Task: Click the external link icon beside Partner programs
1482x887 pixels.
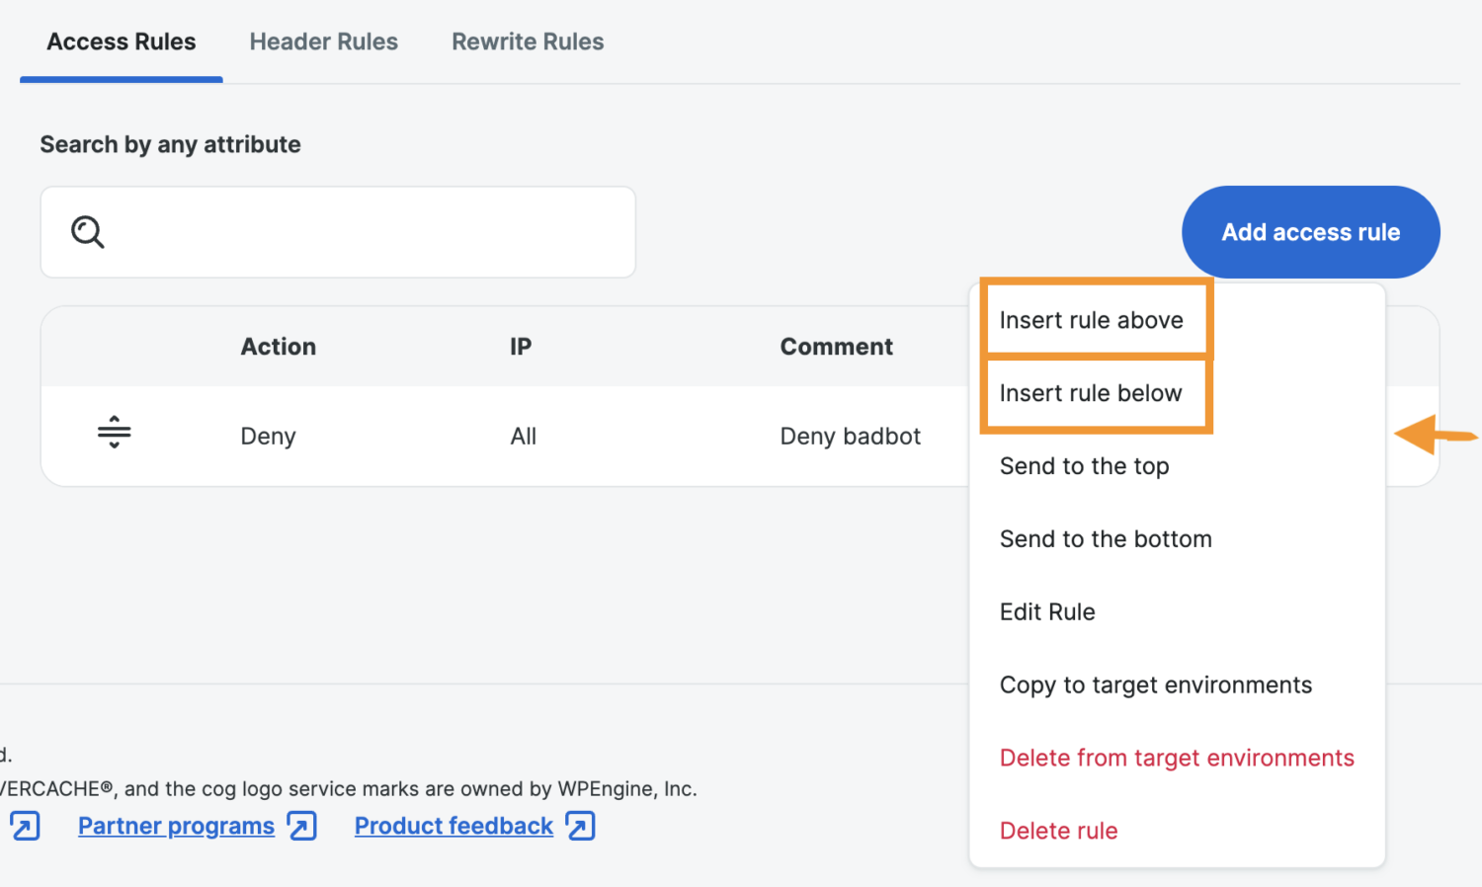Action: pyautogui.click(x=302, y=826)
